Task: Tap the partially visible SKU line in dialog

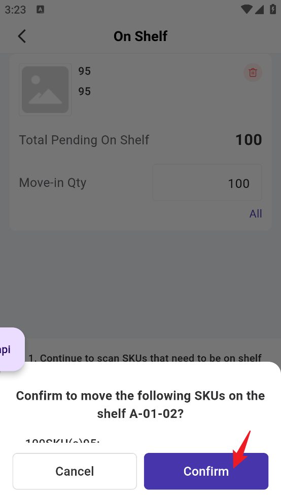Action: pyautogui.click(x=62, y=441)
